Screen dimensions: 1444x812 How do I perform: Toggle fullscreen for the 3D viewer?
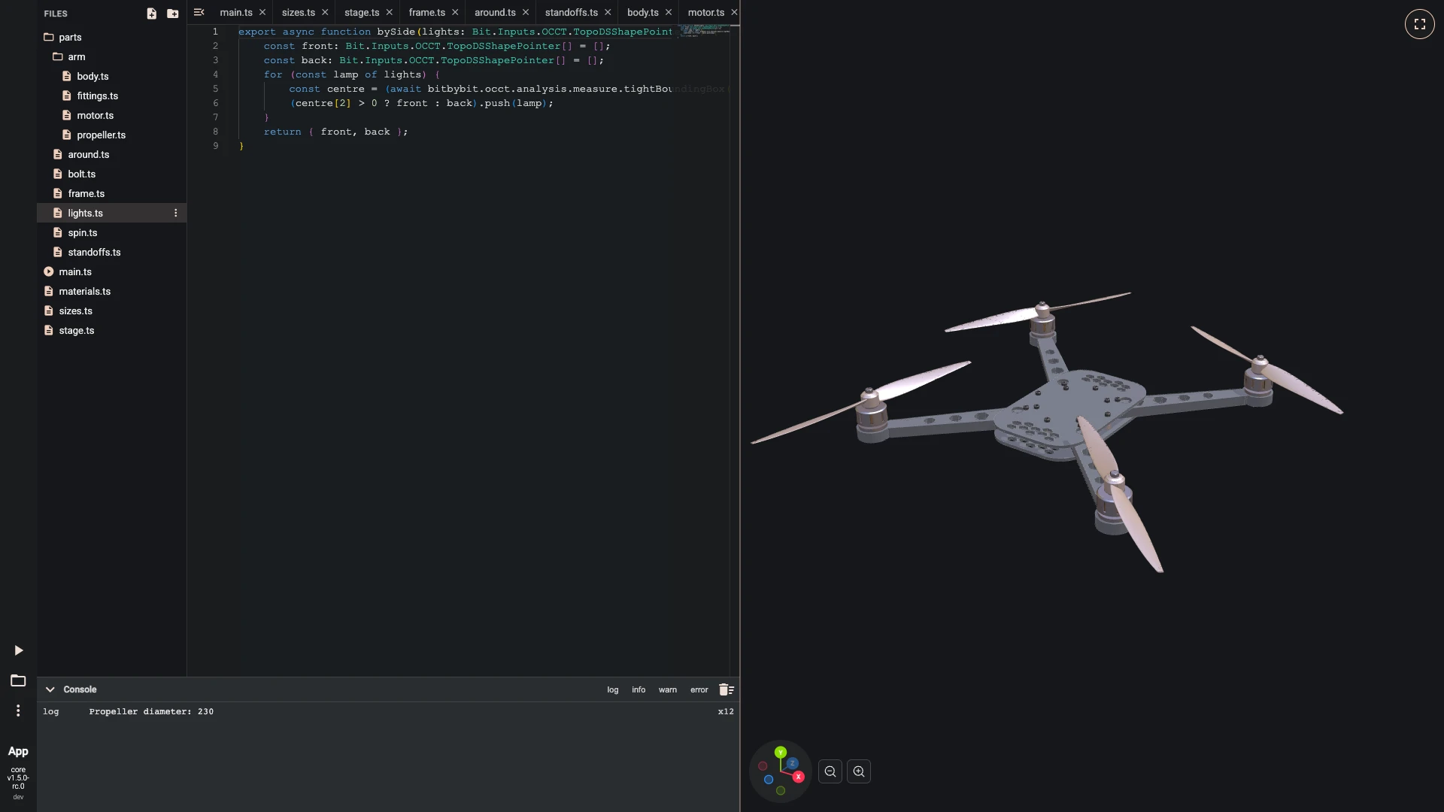[1419, 24]
